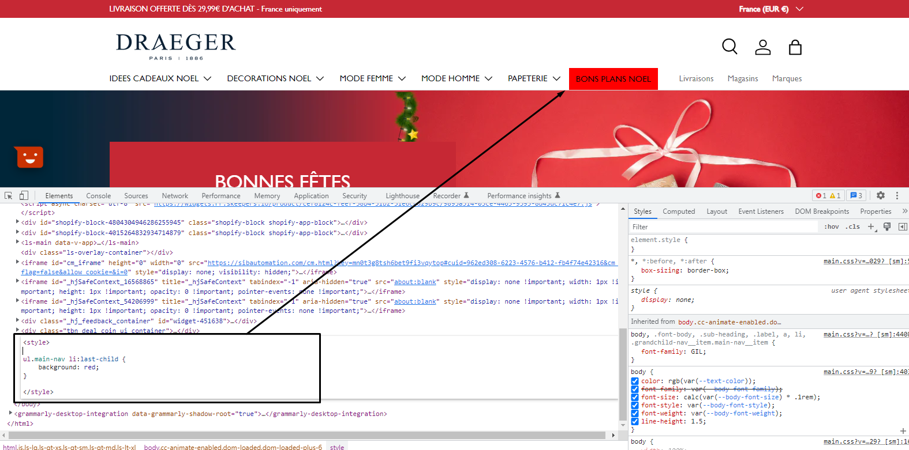This screenshot has width=909, height=450.
Task: Click the elements panel vertical scrollbar
Action: [623, 374]
